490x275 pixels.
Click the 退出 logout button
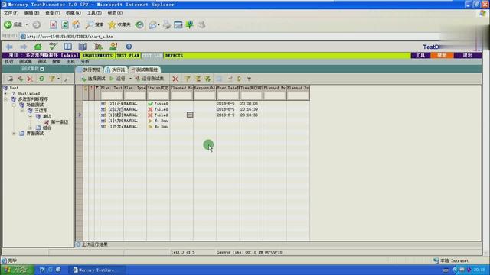pyautogui.click(x=468, y=56)
